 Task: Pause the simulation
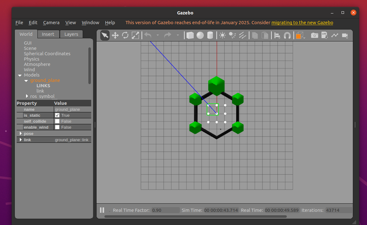(102, 210)
